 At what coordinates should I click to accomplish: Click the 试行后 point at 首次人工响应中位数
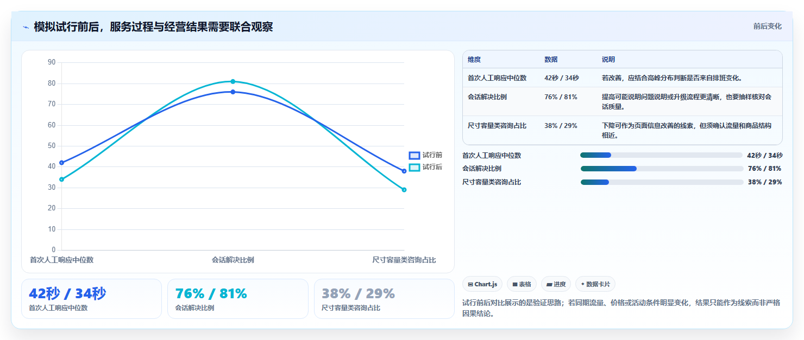pyautogui.click(x=62, y=179)
